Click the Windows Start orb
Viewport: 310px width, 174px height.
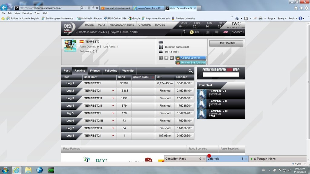coord(5,170)
